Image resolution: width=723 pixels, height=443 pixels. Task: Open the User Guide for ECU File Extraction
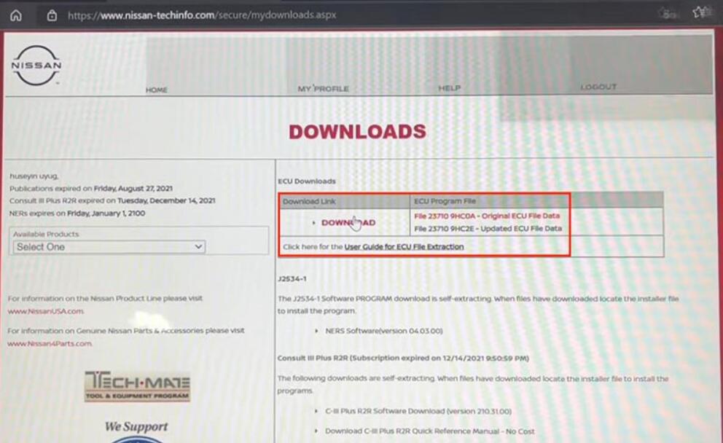tap(404, 246)
